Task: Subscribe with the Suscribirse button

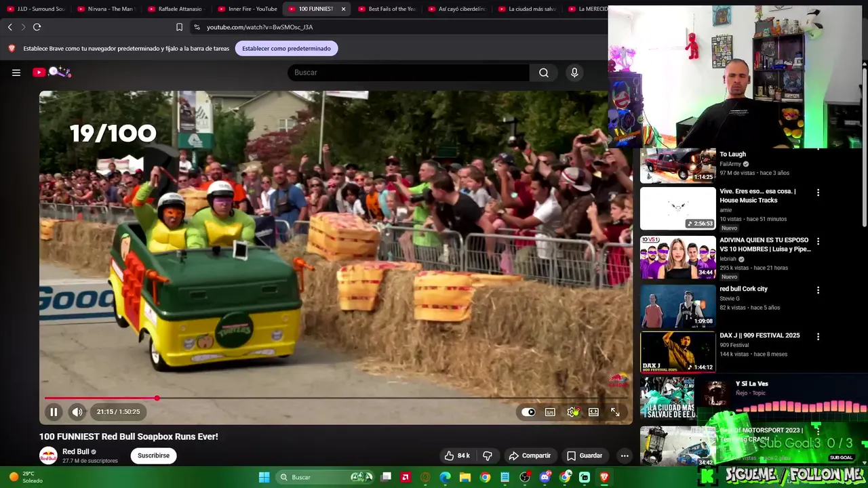Action: [153, 455]
